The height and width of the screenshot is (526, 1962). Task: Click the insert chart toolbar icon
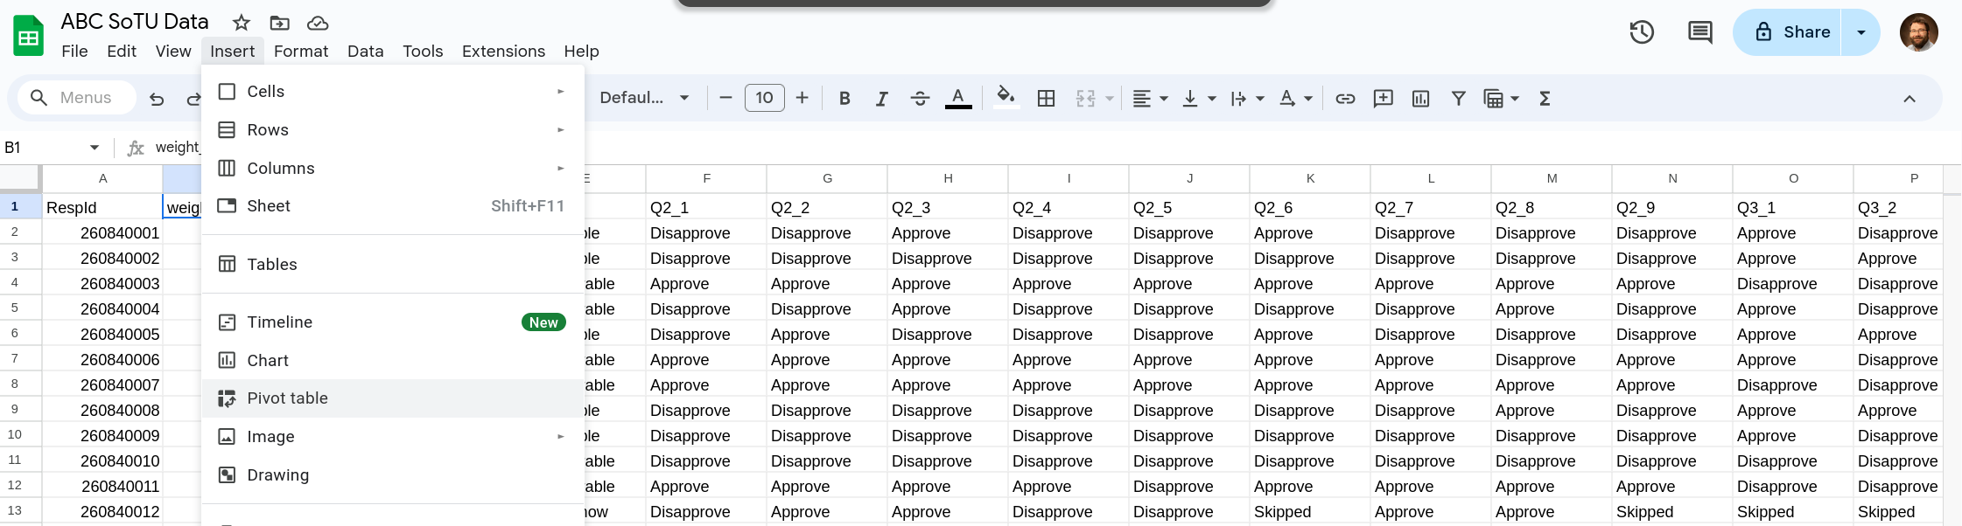1420,99
